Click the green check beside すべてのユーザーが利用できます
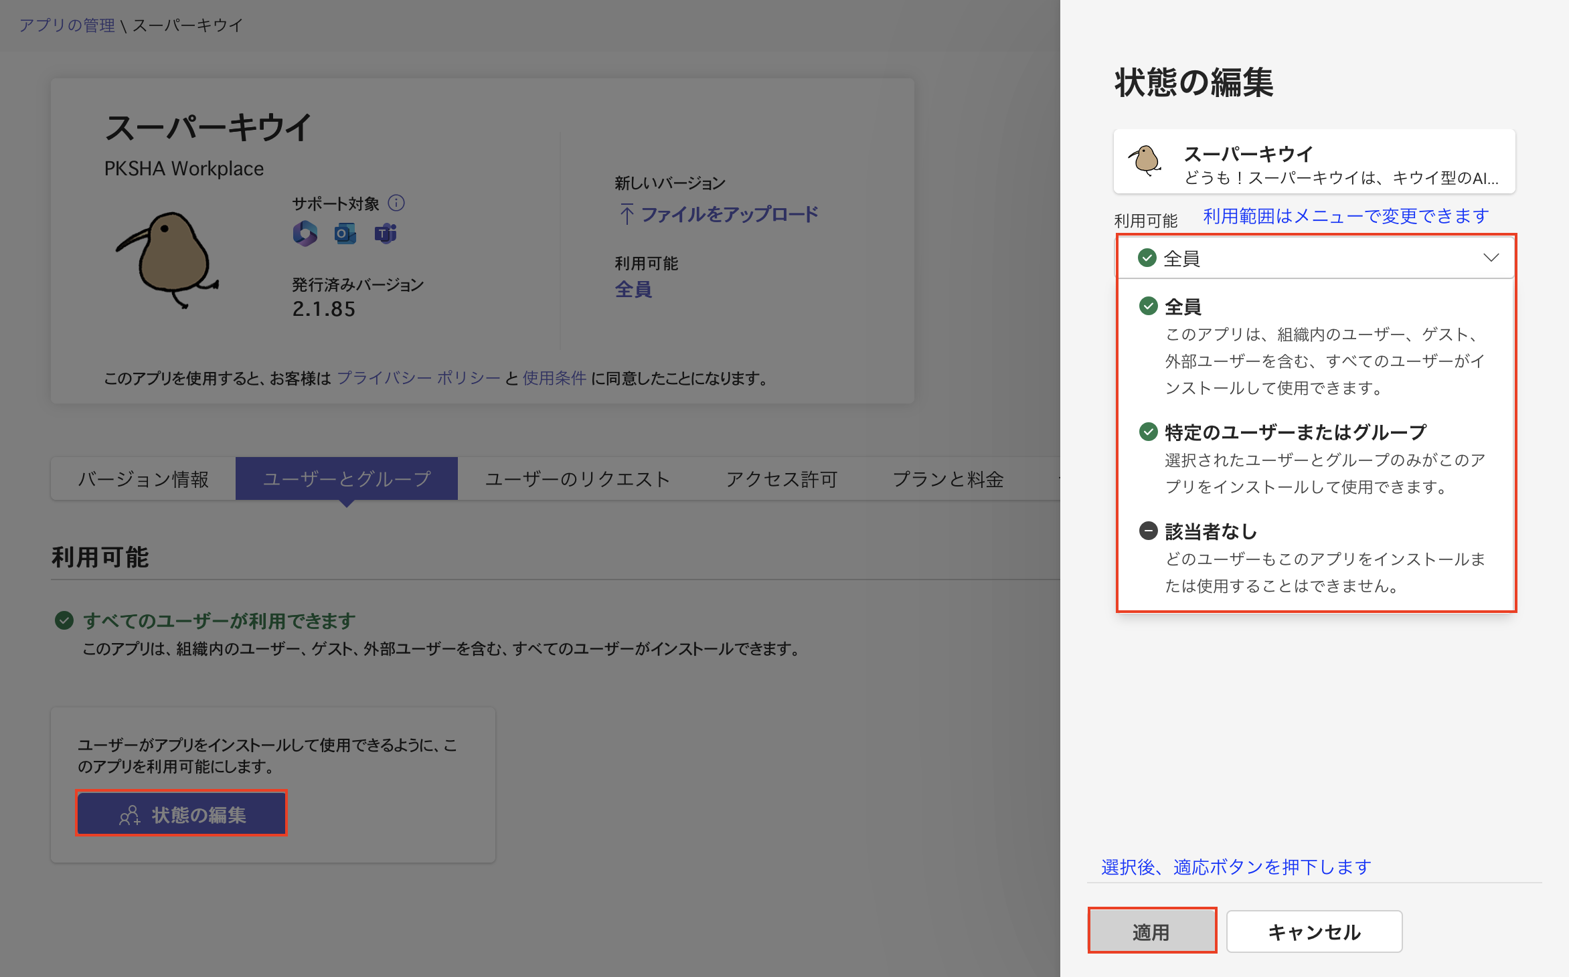Screen dimensions: 1569x977 pyautogui.click(x=64, y=620)
